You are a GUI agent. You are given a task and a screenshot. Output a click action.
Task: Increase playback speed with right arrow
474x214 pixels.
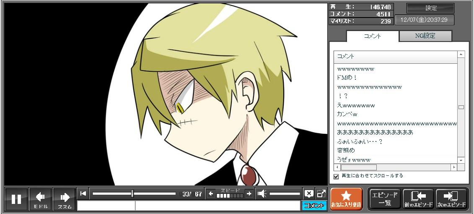pos(249,193)
